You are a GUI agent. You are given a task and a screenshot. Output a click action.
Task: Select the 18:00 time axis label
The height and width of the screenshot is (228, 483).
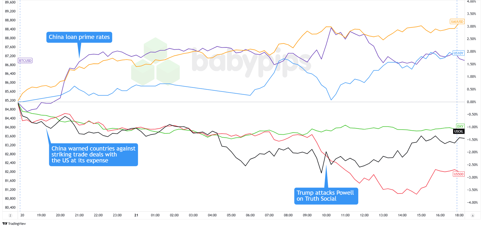(459, 215)
